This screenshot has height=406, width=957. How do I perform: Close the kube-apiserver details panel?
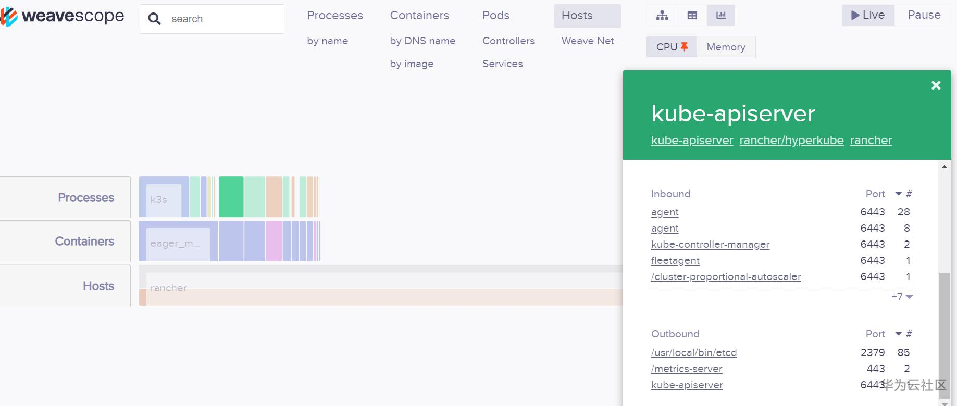[x=936, y=85]
